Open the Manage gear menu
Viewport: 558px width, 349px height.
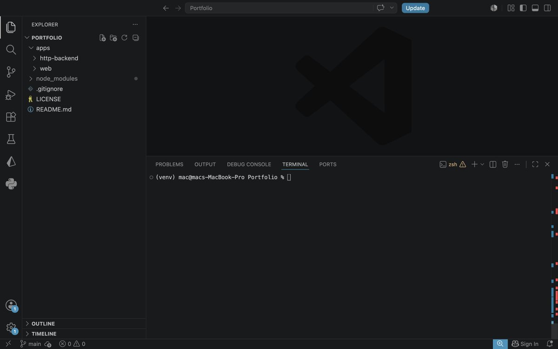pyautogui.click(x=11, y=328)
